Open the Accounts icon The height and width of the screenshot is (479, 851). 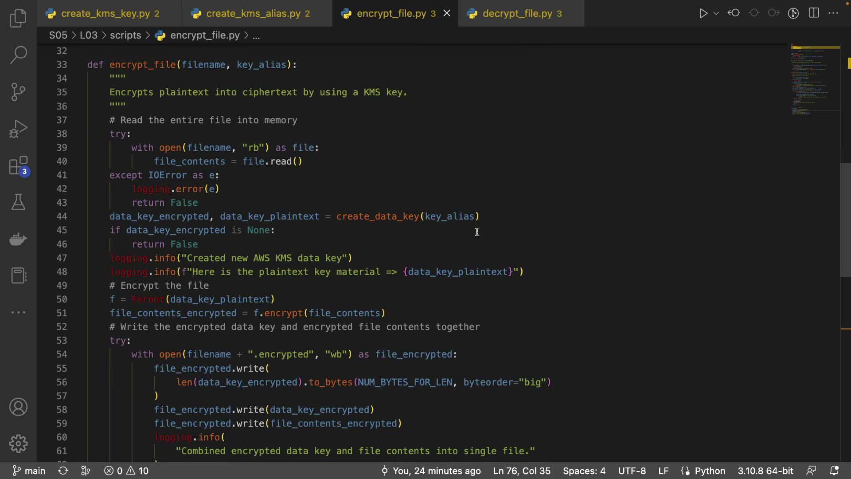pos(18,407)
